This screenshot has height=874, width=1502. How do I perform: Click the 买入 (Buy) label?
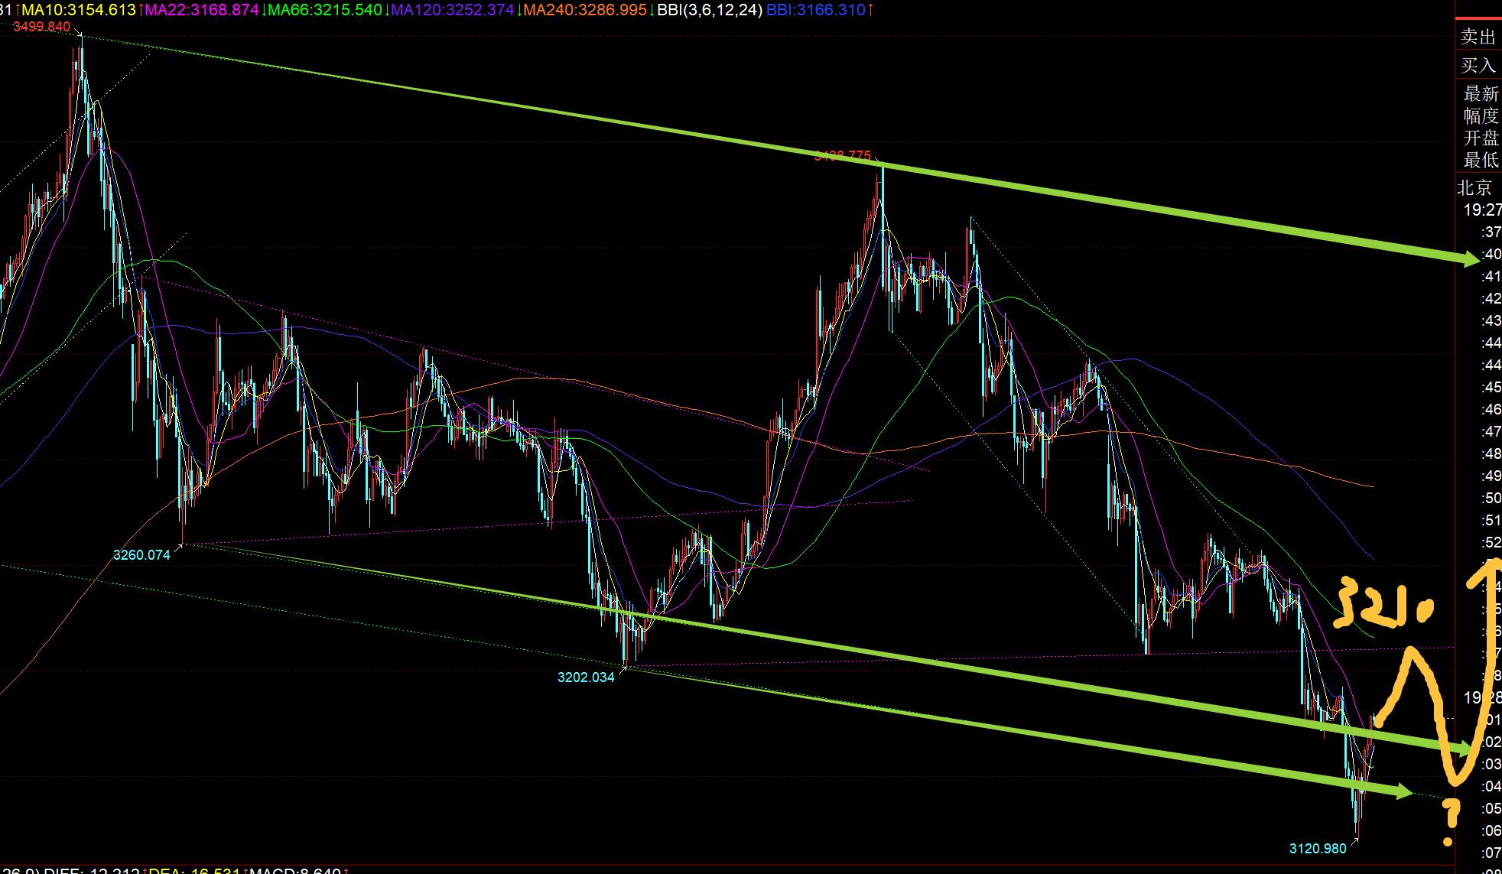pyautogui.click(x=1478, y=66)
